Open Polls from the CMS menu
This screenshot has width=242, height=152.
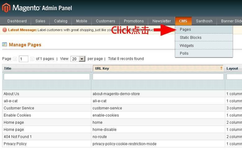184,53
